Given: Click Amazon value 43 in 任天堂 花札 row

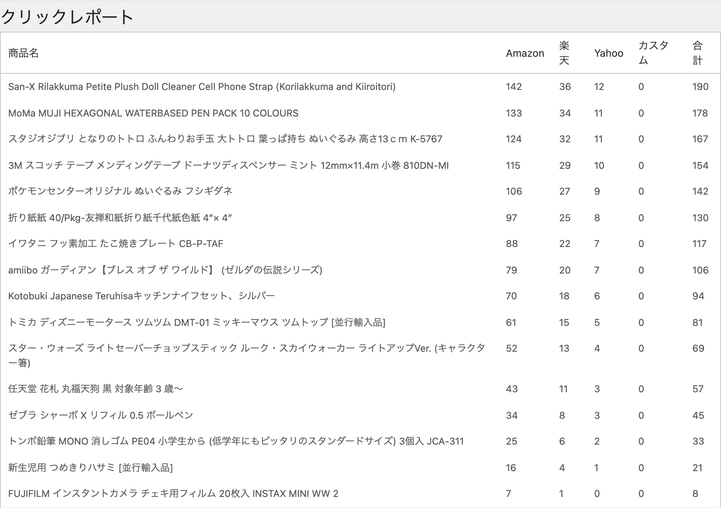Looking at the screenshot, I should (512, 389).
